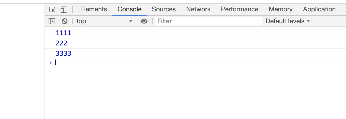Switch to the Performance tab

point(240,9)
